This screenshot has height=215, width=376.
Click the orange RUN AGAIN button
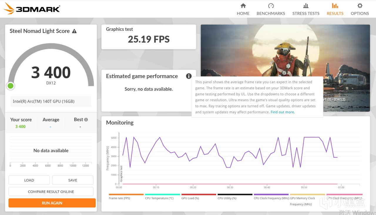[52, 203]
